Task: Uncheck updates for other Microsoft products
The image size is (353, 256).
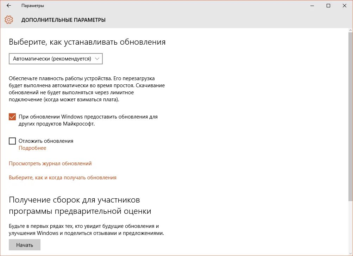Action: pyautogui.click(x=12, y=117)
